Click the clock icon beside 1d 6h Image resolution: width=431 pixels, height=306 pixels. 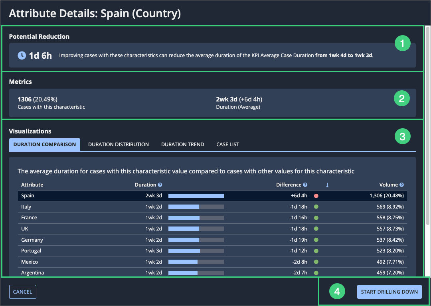pyautogui.click(x=22, y=55)
